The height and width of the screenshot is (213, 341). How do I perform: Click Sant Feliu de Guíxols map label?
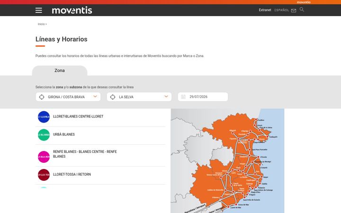click(x=251, y=200)
